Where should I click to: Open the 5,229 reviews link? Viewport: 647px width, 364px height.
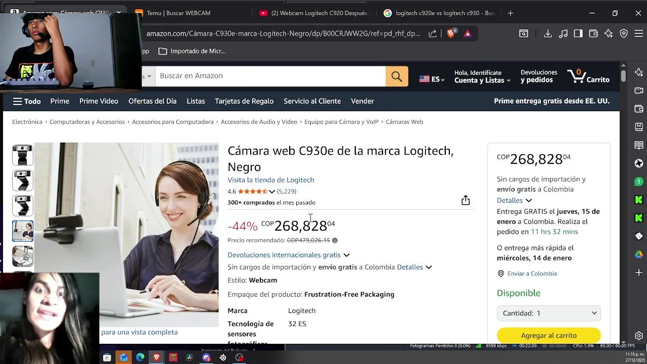(287, 192)
